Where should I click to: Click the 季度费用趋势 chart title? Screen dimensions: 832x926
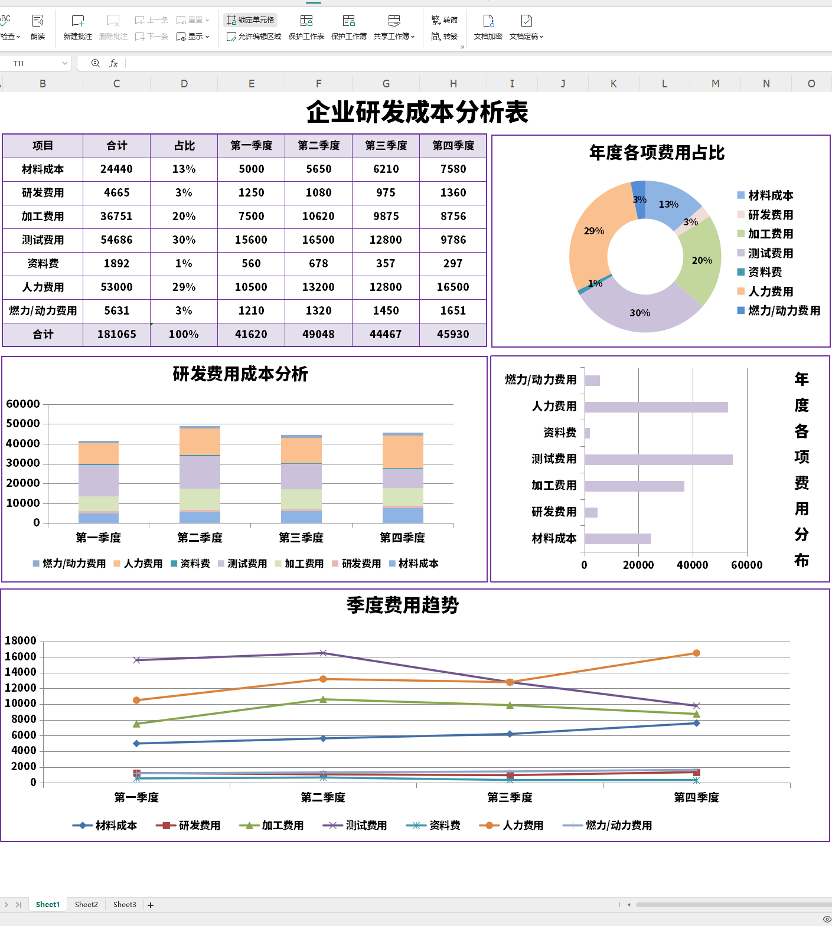tap(403, 605)
